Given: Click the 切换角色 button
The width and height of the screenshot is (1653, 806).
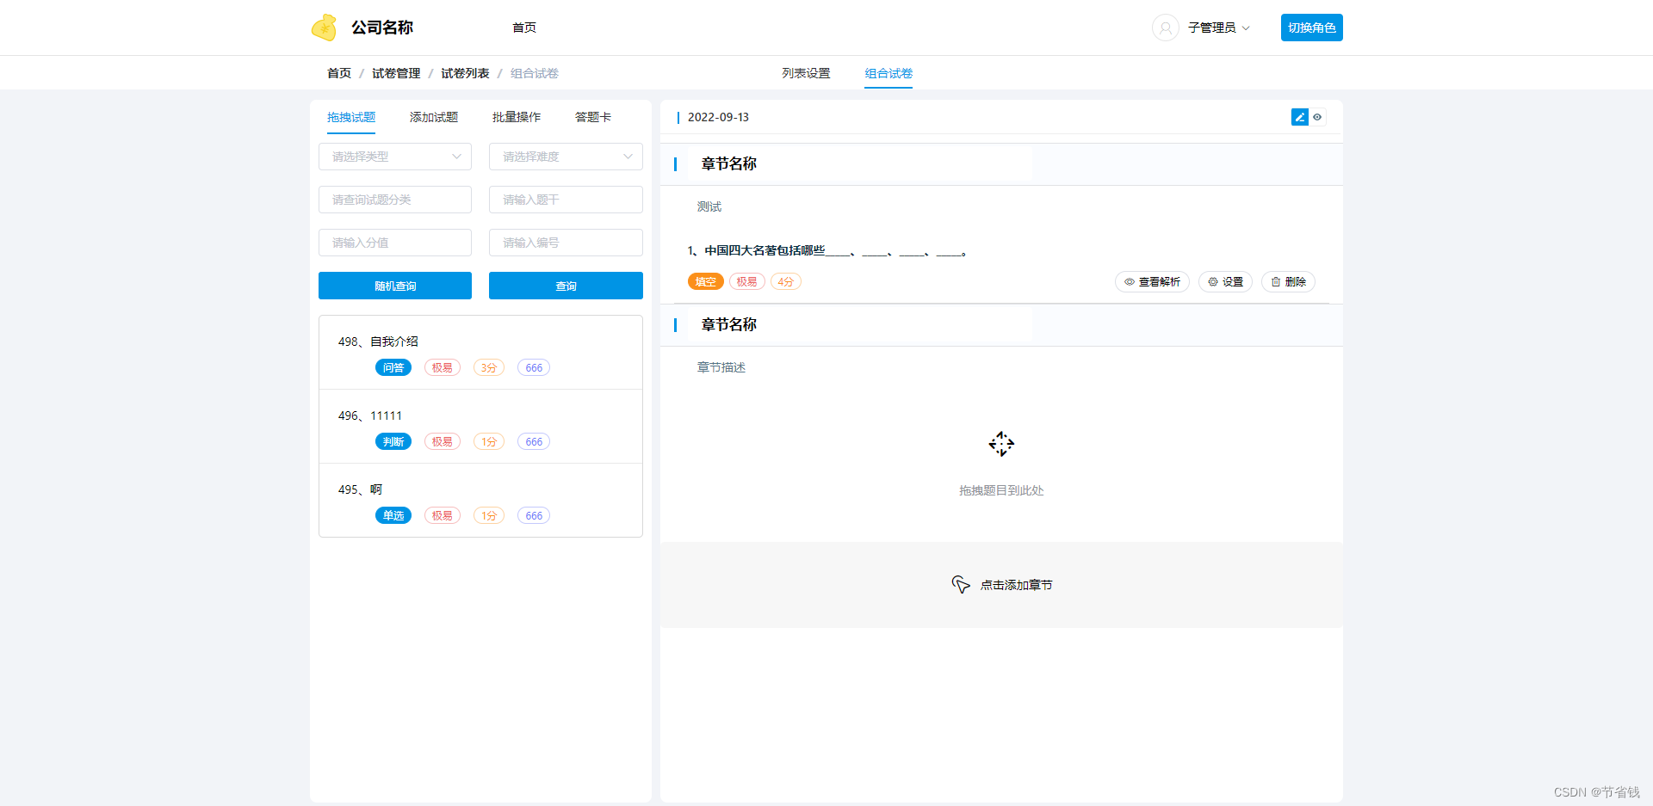Looking at the screenshot, I should click(x=1311, y=28).
